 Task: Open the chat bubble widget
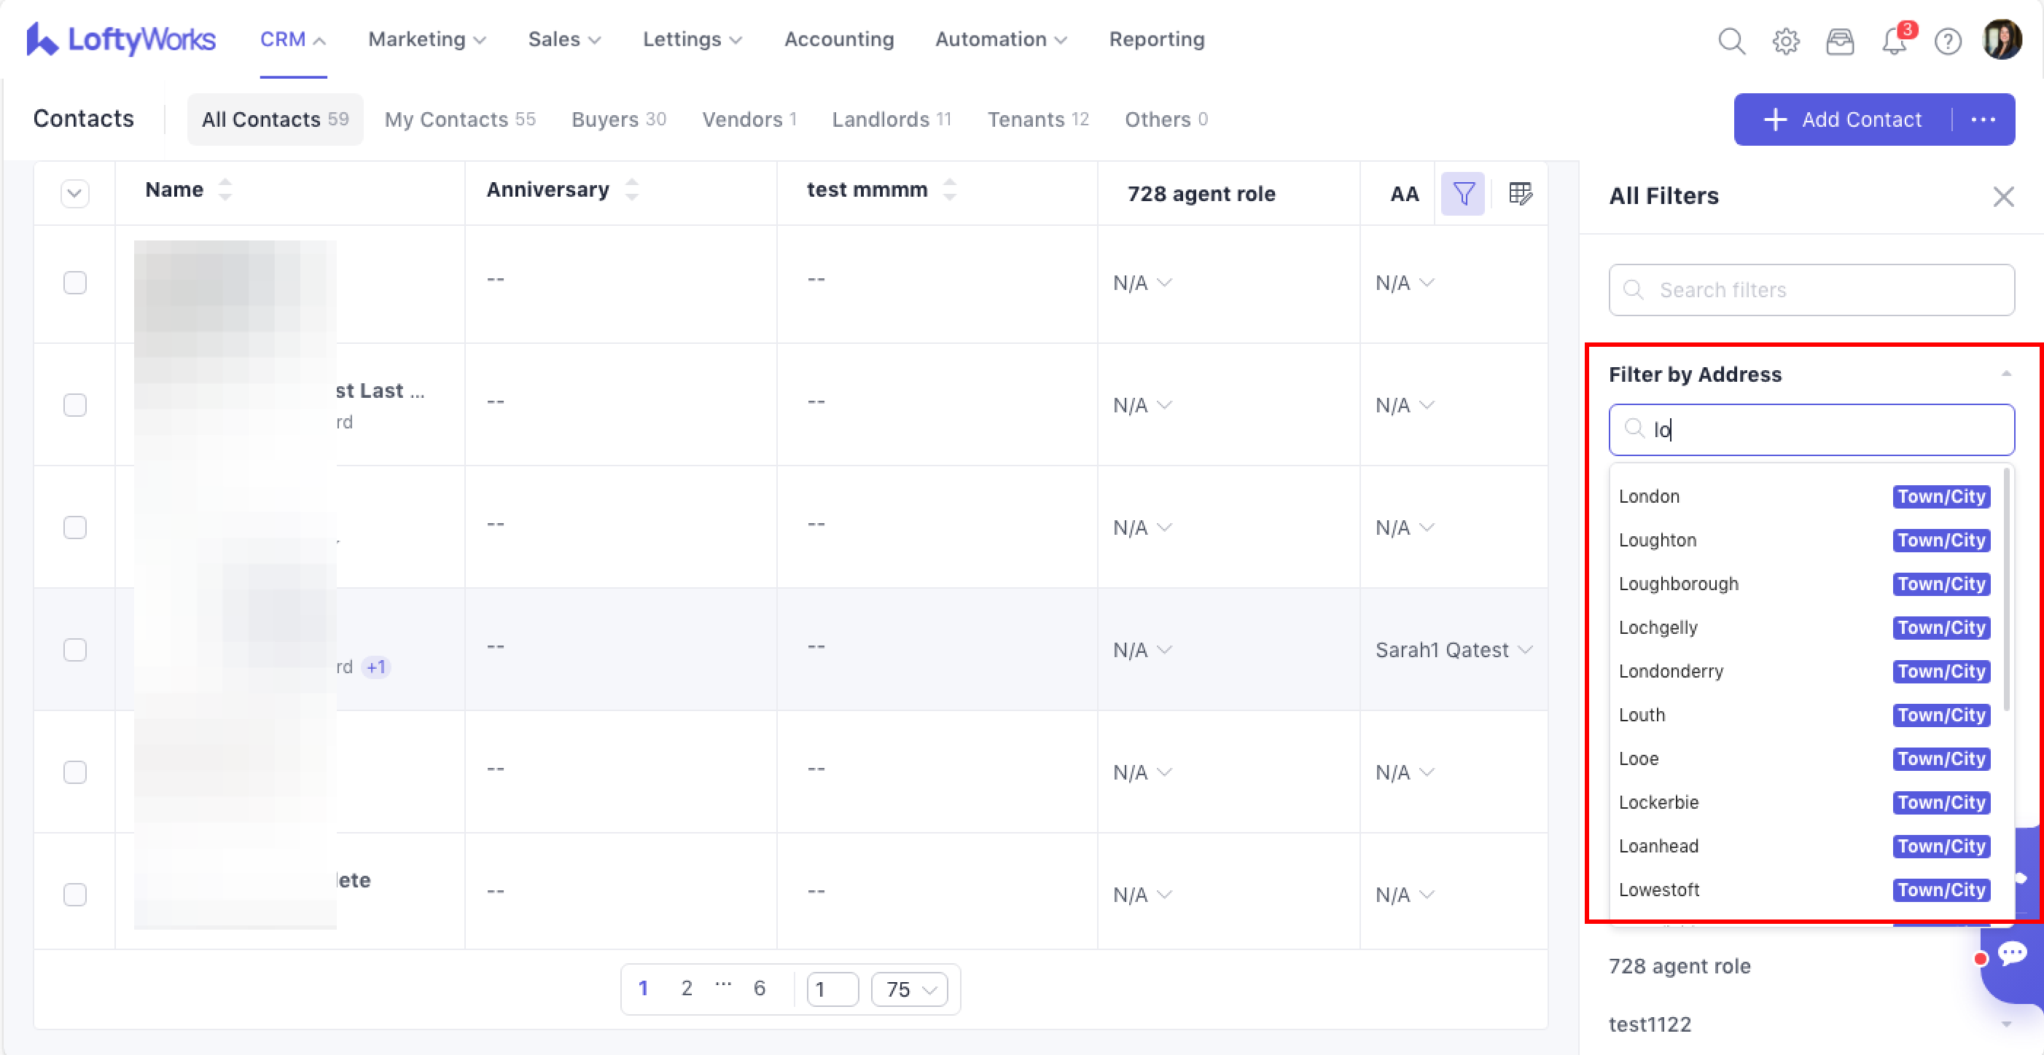tap(2012, 953)
